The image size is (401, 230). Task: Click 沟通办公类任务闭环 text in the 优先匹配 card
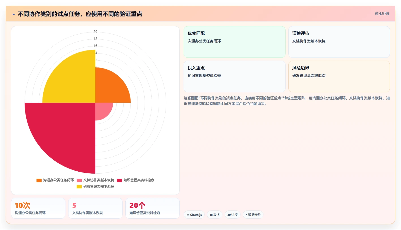(x=204, y=41)
